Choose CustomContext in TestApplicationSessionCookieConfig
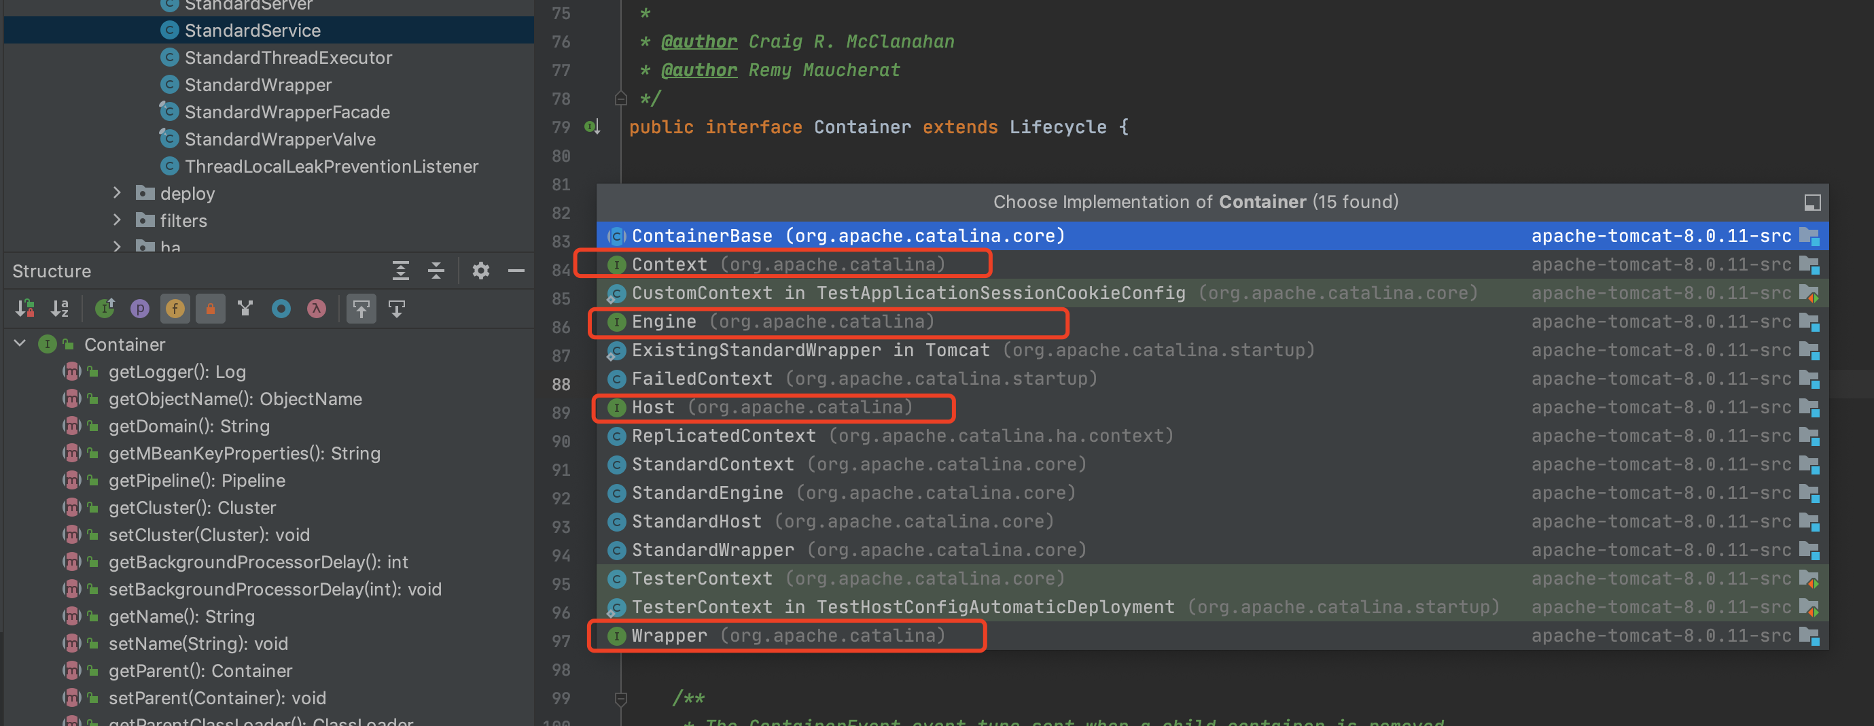This screenshot has width=1874, height=726. coord(1212,293)
